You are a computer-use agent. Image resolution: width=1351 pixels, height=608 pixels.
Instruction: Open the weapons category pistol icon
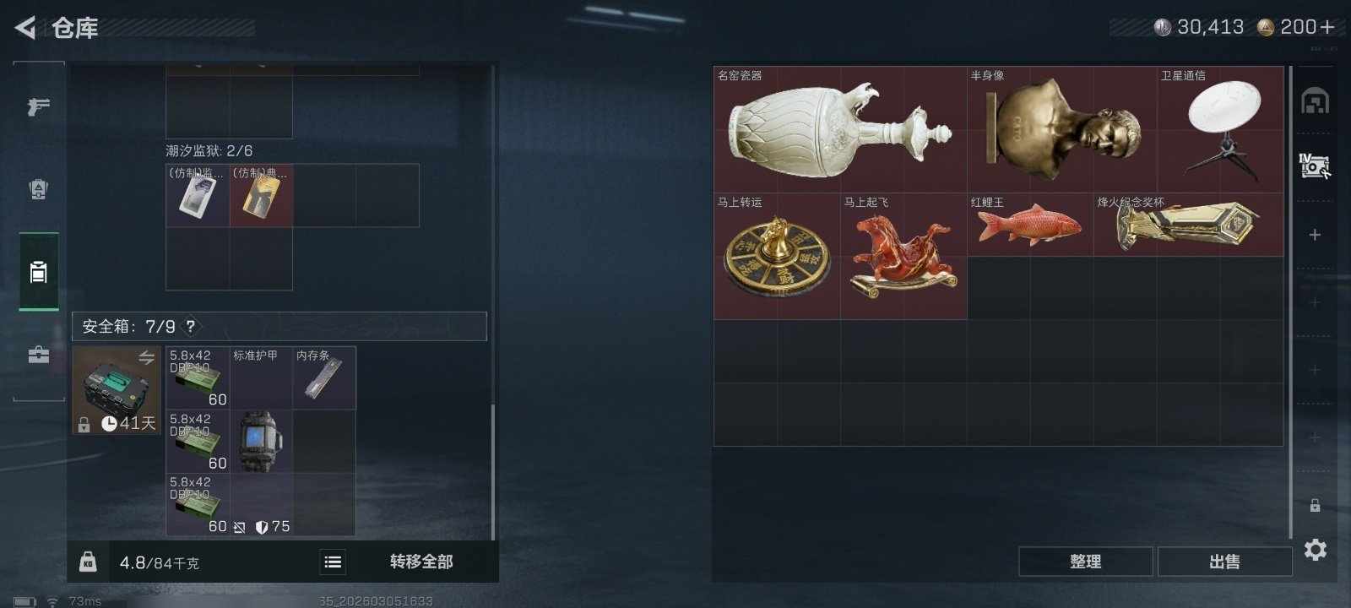pos(38,107)
